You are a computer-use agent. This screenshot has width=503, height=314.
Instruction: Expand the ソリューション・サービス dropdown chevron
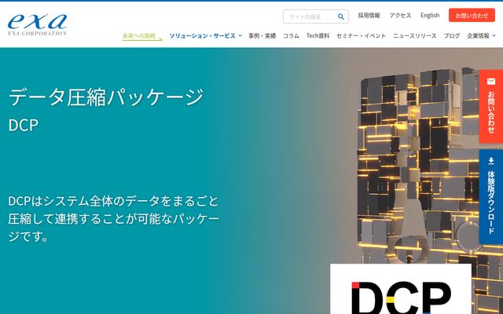[240, 35]
